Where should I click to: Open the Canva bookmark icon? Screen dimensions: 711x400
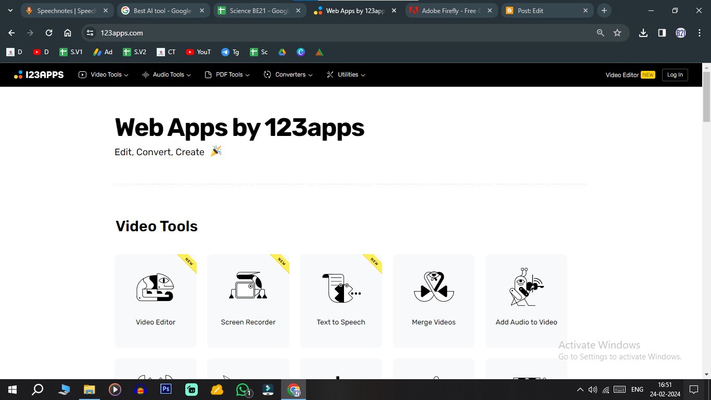pos(301,52)
